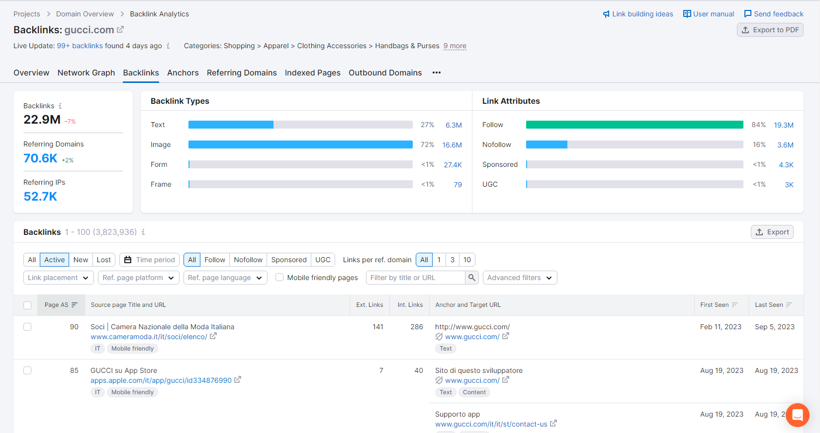Click info icon beside Live Update text
The width and height of the screenshot is (820, 433).
click(168, 46)
